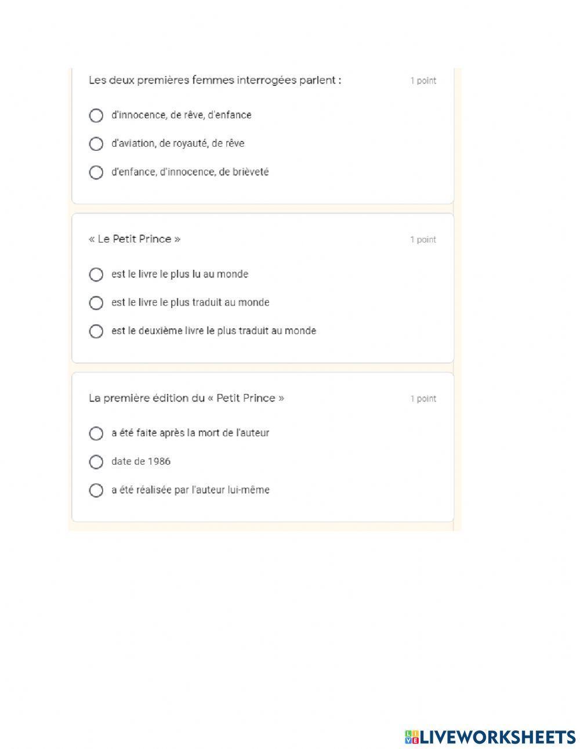This screenshot has height=749, width=580.
Task: Choose the "date de 1986" radio option
Action: pos(96,462)
